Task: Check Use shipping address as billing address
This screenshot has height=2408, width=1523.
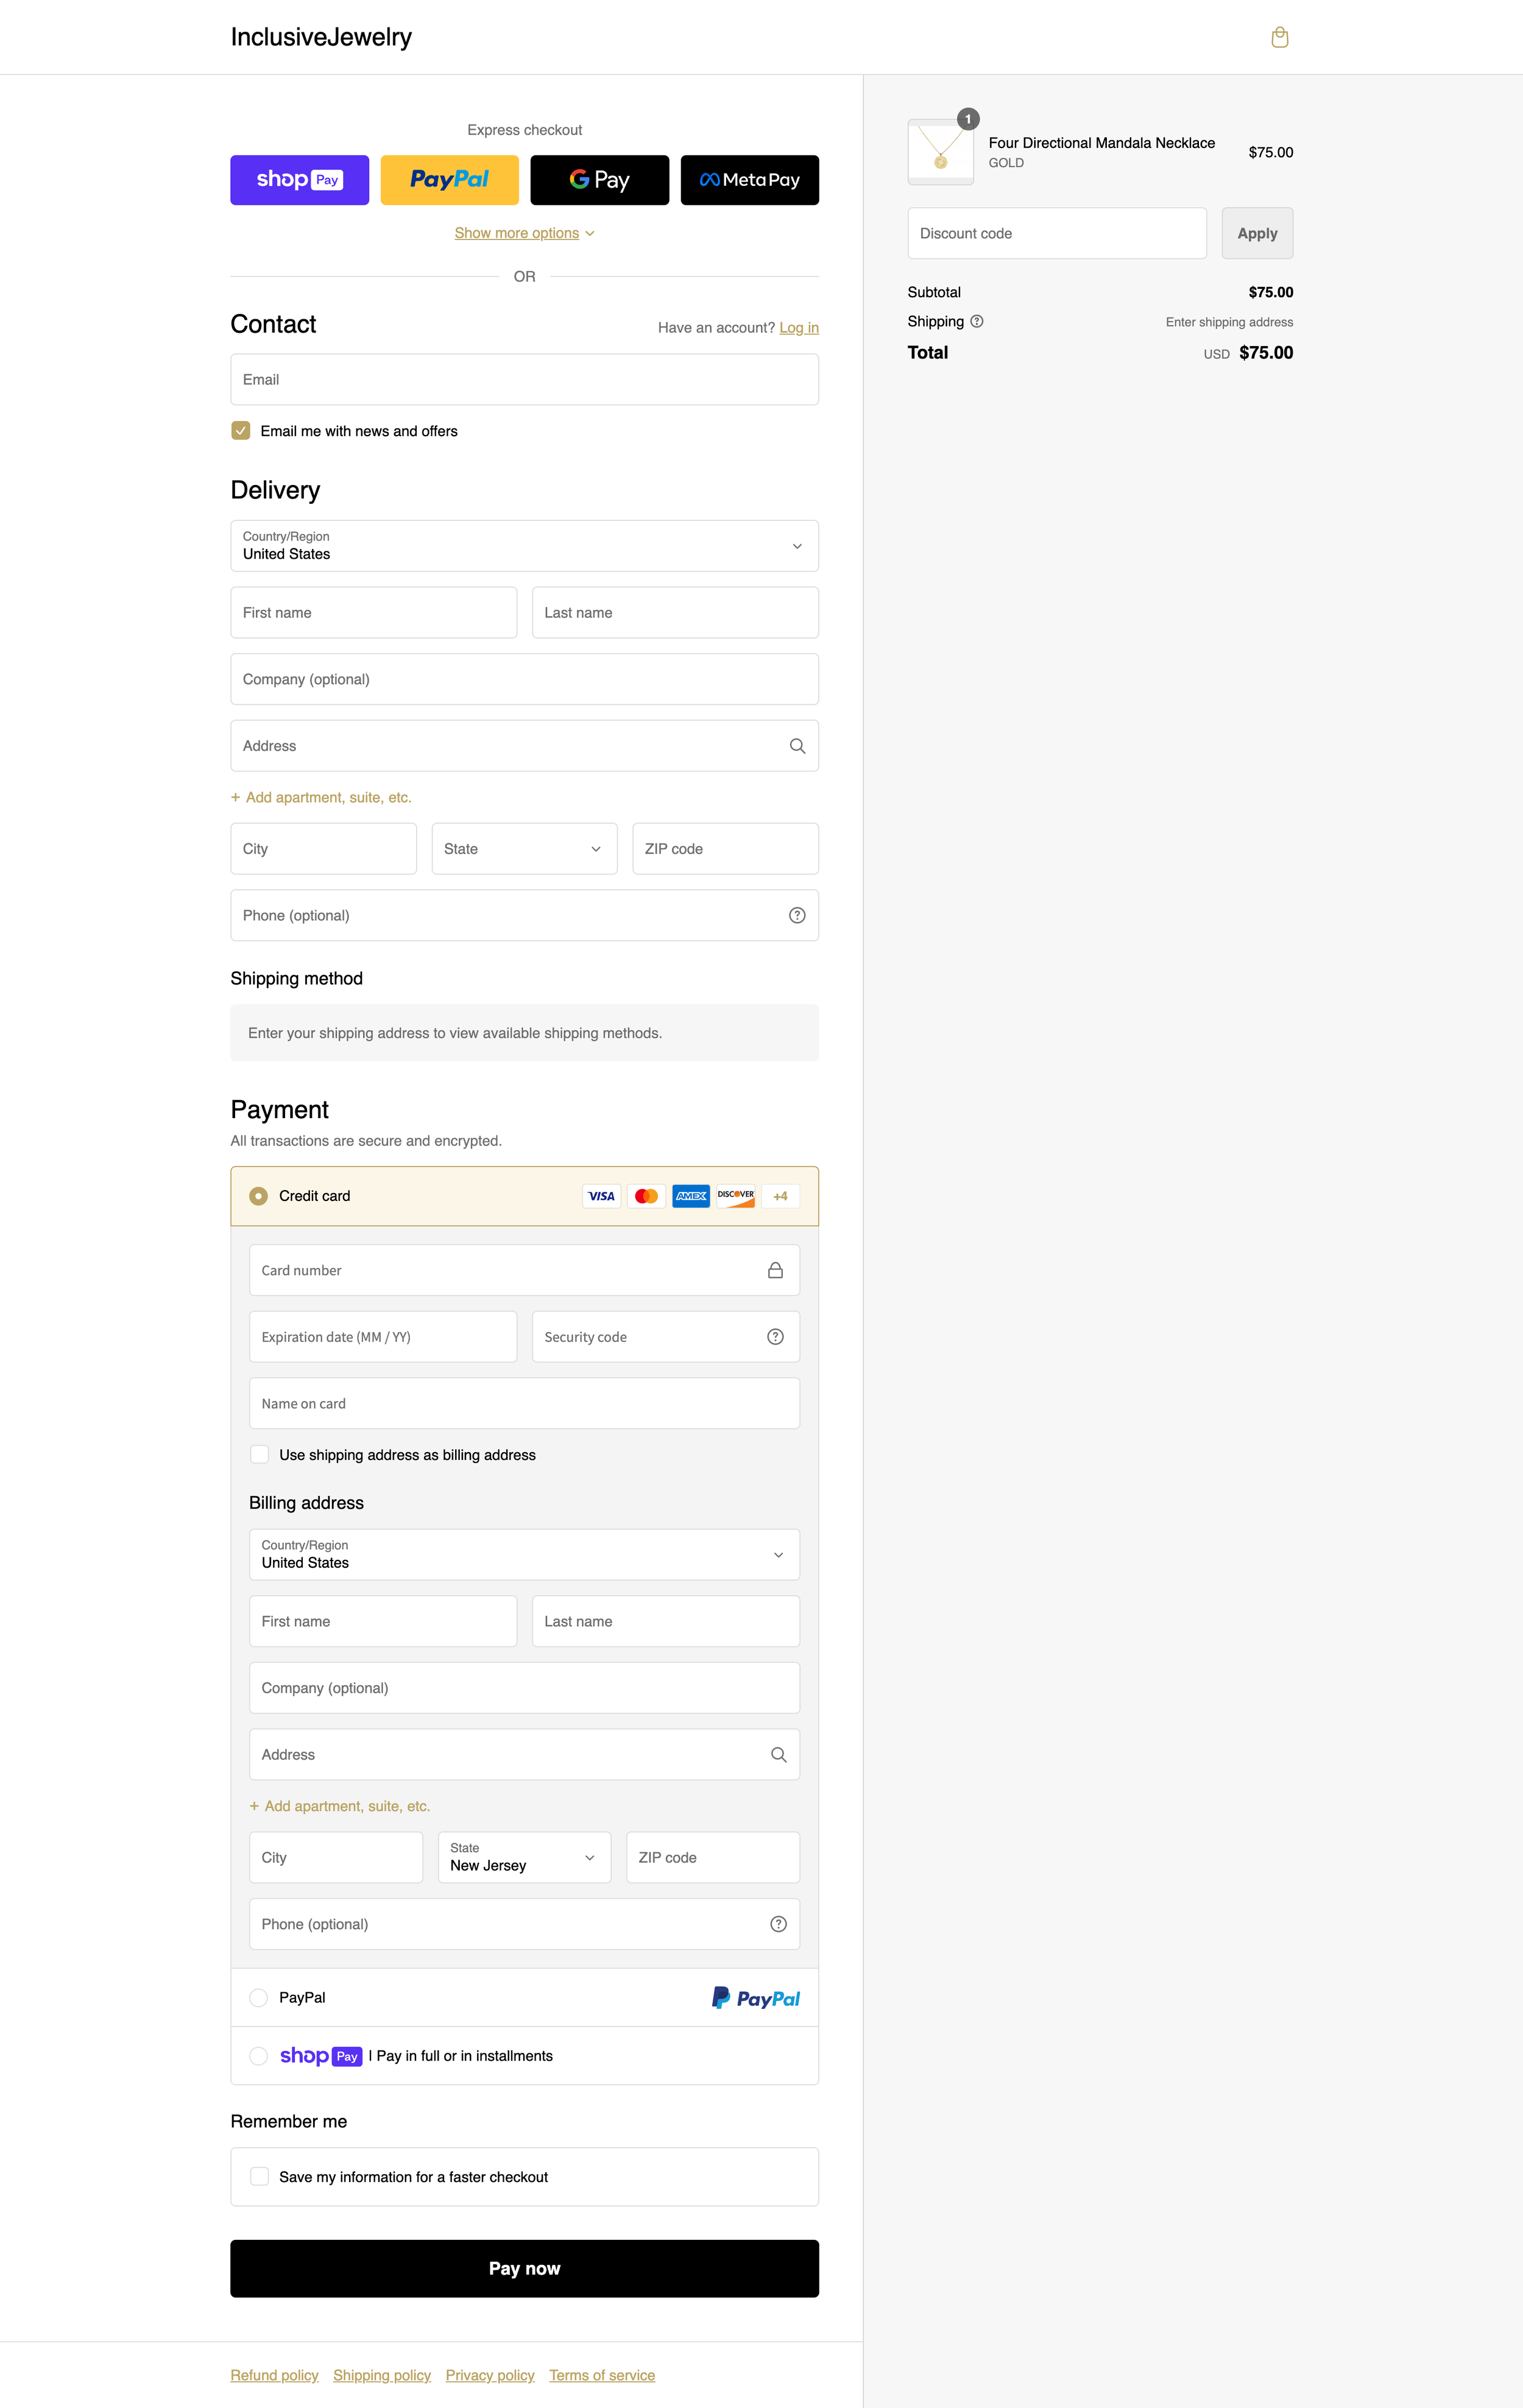Action: coord(259,1454)
